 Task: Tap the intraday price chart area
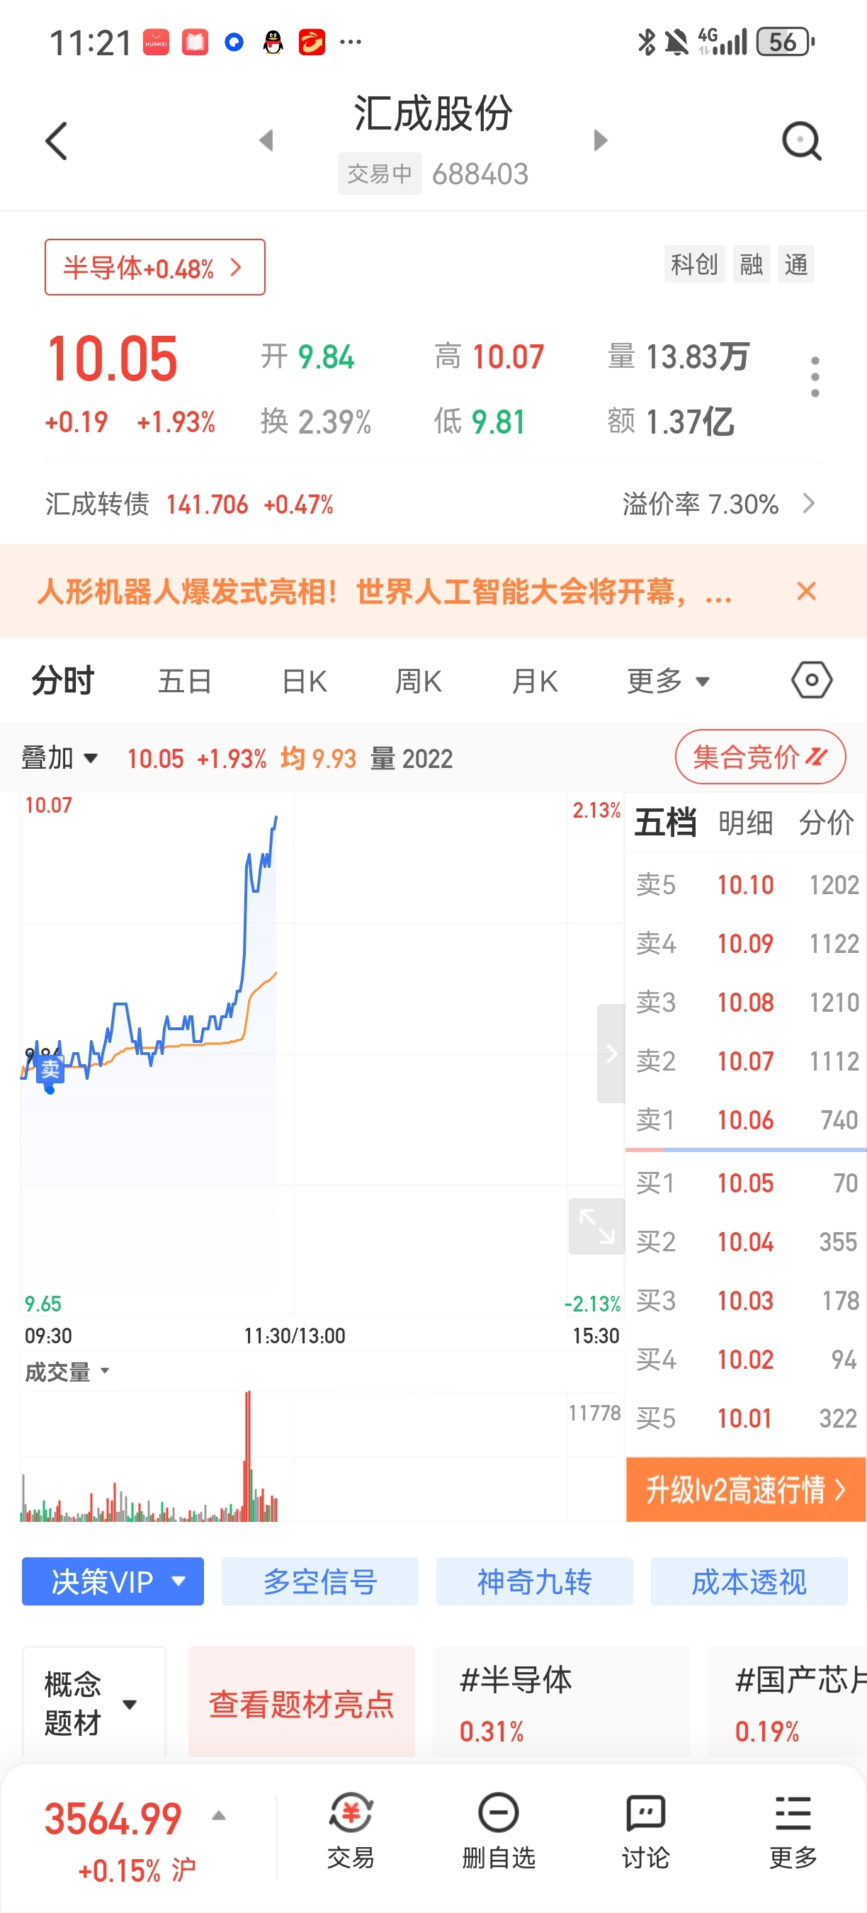tap(322, 1053)
